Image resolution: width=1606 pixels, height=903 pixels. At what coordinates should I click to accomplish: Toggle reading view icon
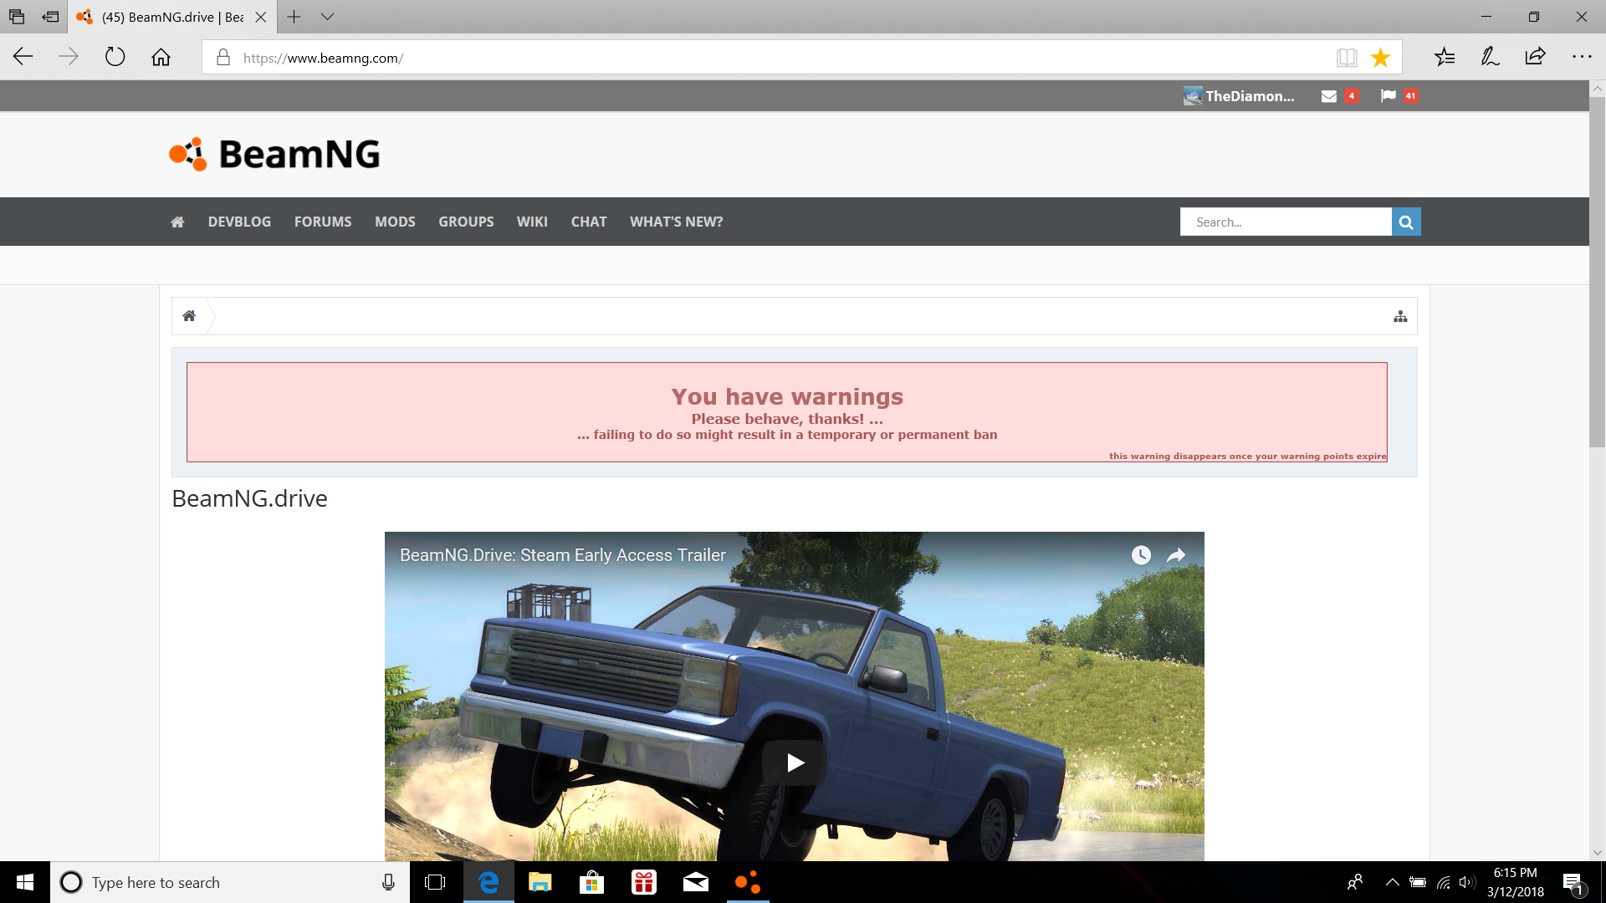(1347, 57)
